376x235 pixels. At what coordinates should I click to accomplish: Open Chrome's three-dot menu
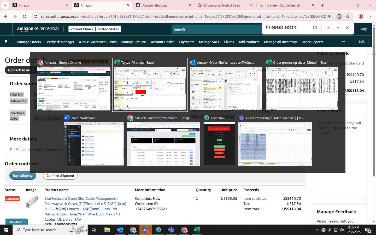pos(370,16)
